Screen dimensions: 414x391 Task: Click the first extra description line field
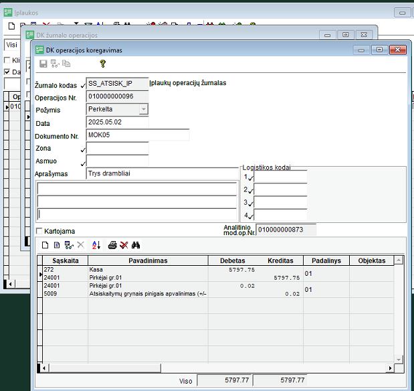pyautogui.click(x=136, y=189)
